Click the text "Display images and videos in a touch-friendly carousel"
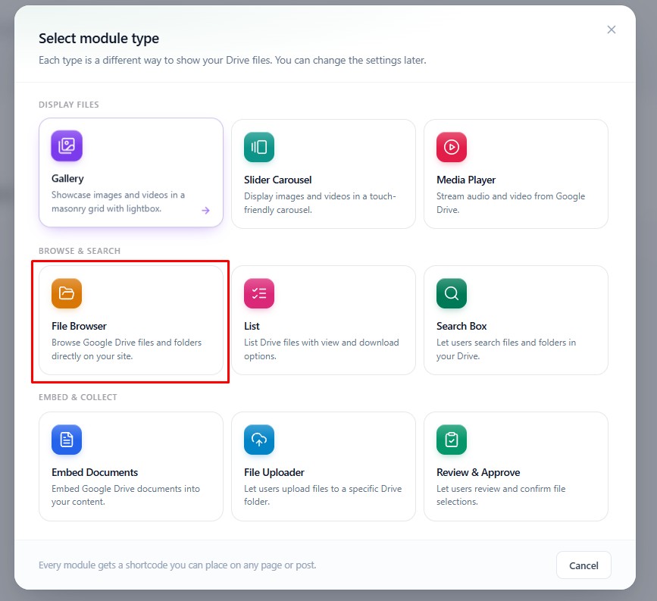657x601 pixels. pyautogui.click(x=320, y=203)
